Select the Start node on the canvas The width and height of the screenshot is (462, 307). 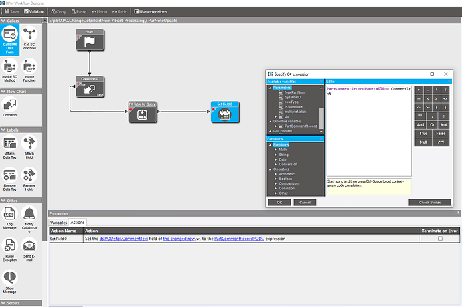coord(90,40)
